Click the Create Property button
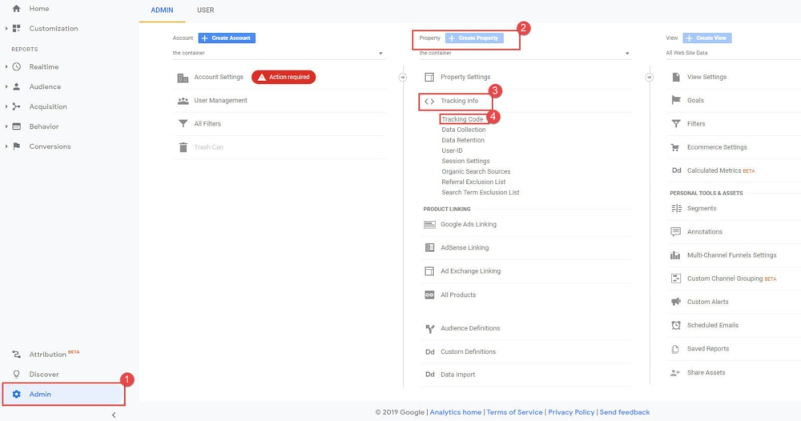 [x=474, y=38]
